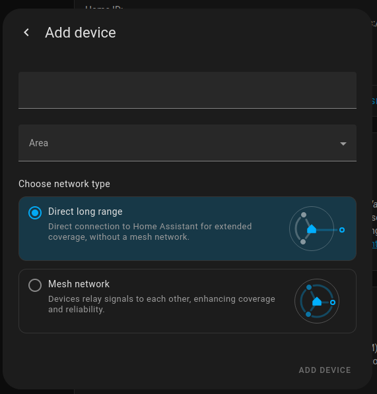The image size is (377, 394).
Task: Expand the Area selection field
Action: pyautogui.click(x=188, y=143)
